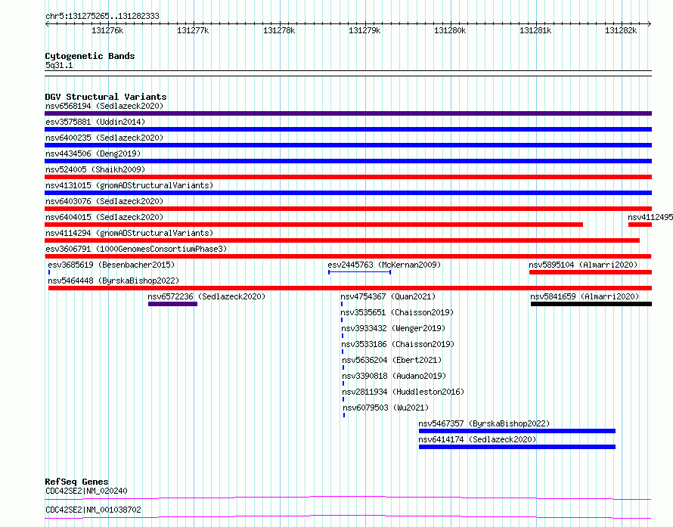Viewport: 673px width, 527px height.
Task: Open the nsv5895104 (Almarri2020) label
Action: point(583,265)
